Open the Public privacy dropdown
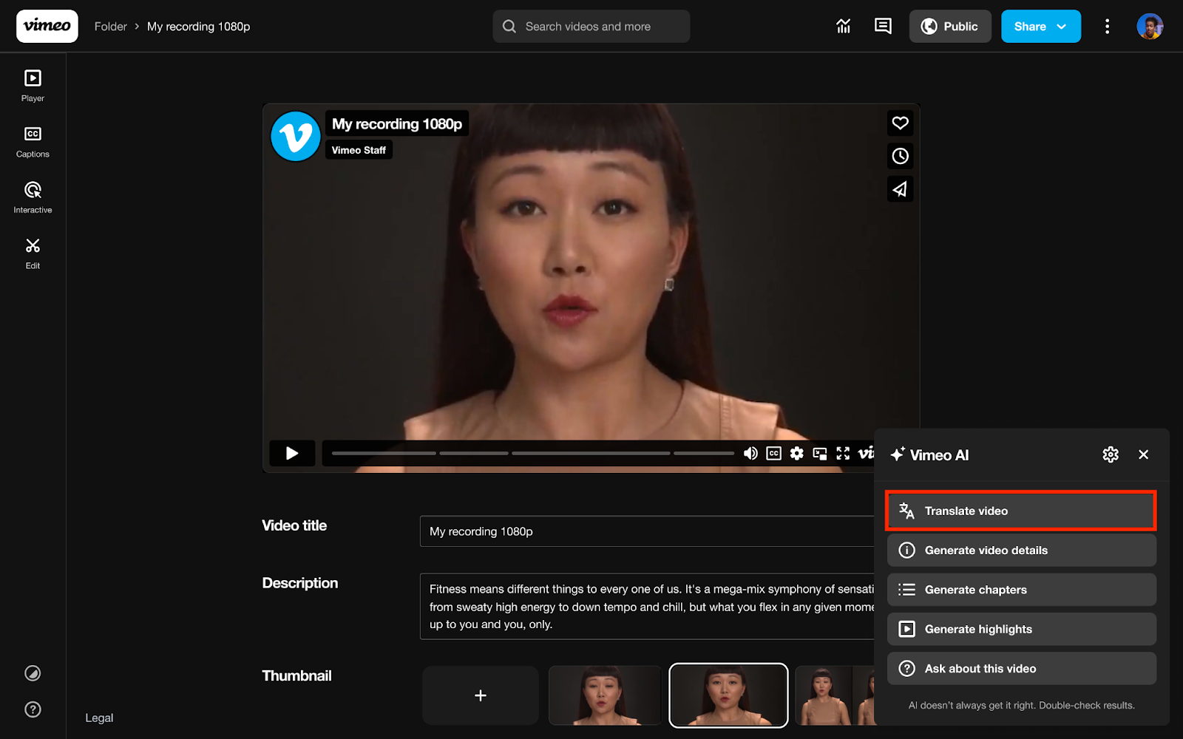1183x739 pixels. tap(949, 27)
